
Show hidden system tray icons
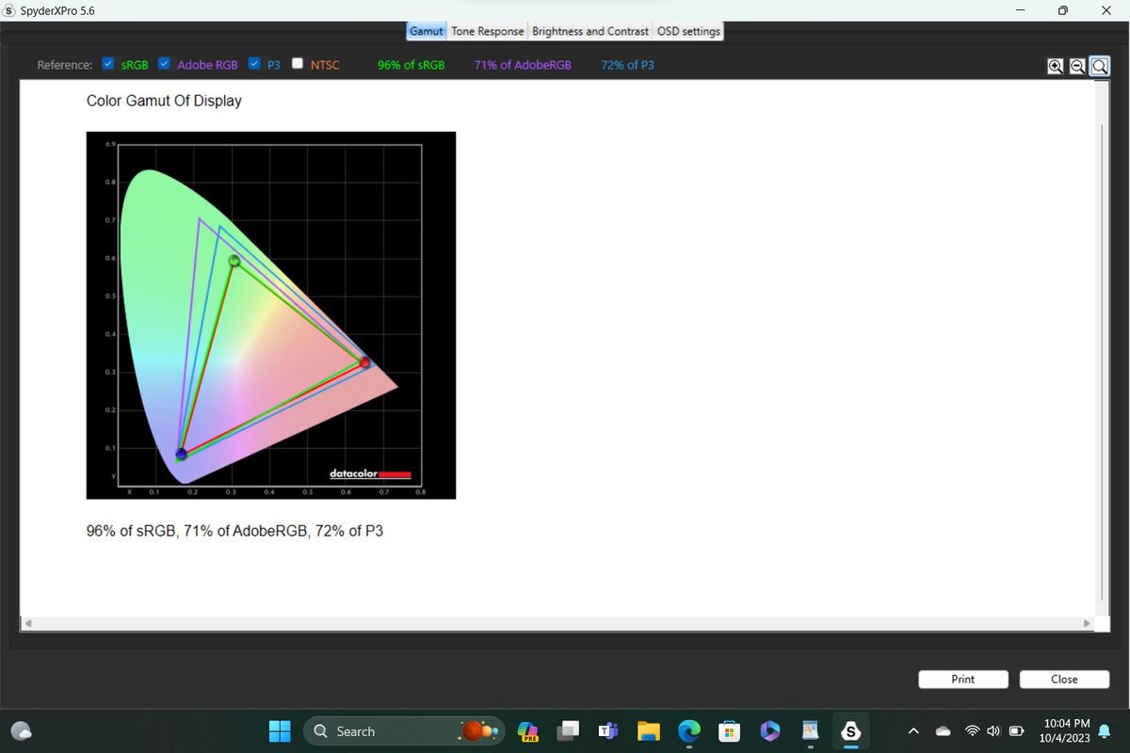click(x=913, y=731)
